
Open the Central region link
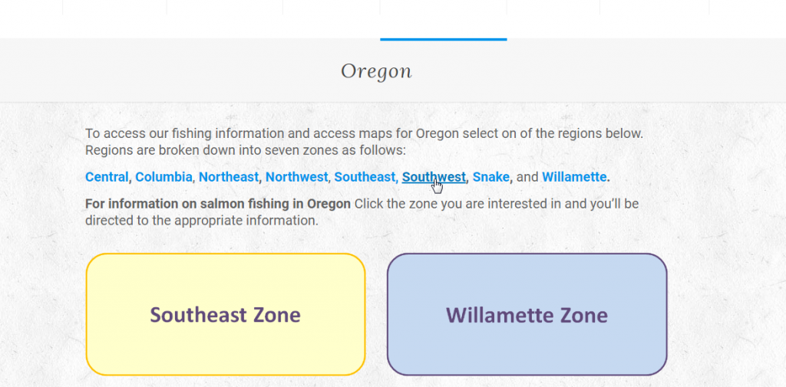[107, 177]
